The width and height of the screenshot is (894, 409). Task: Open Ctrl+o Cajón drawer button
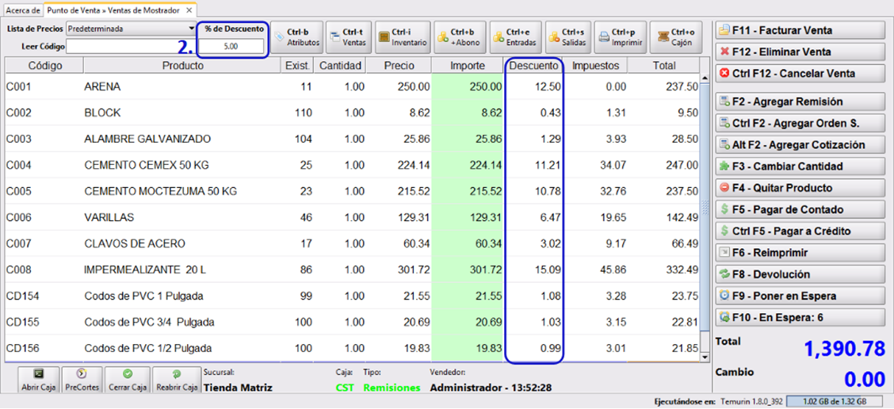[677, 37]
